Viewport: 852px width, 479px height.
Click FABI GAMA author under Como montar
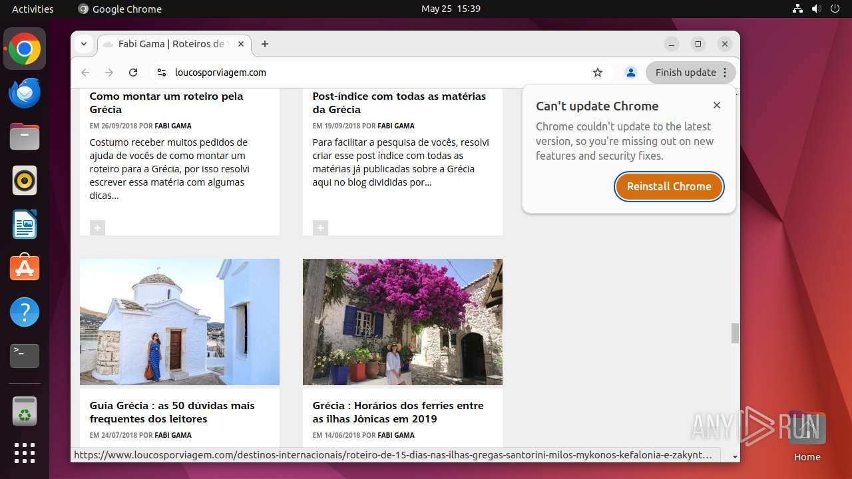[x=173, y=126]
